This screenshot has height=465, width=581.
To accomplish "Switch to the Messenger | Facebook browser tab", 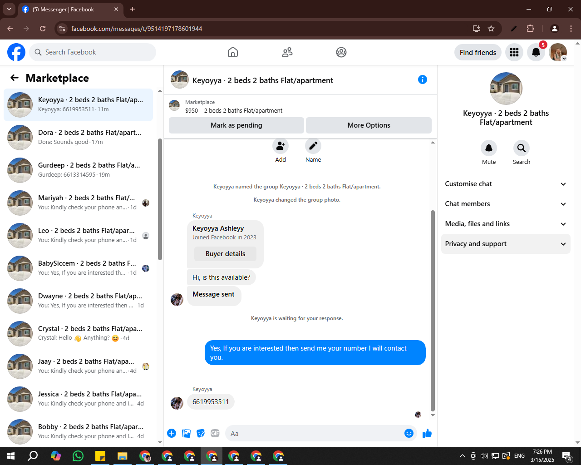I will coord(70,9).
